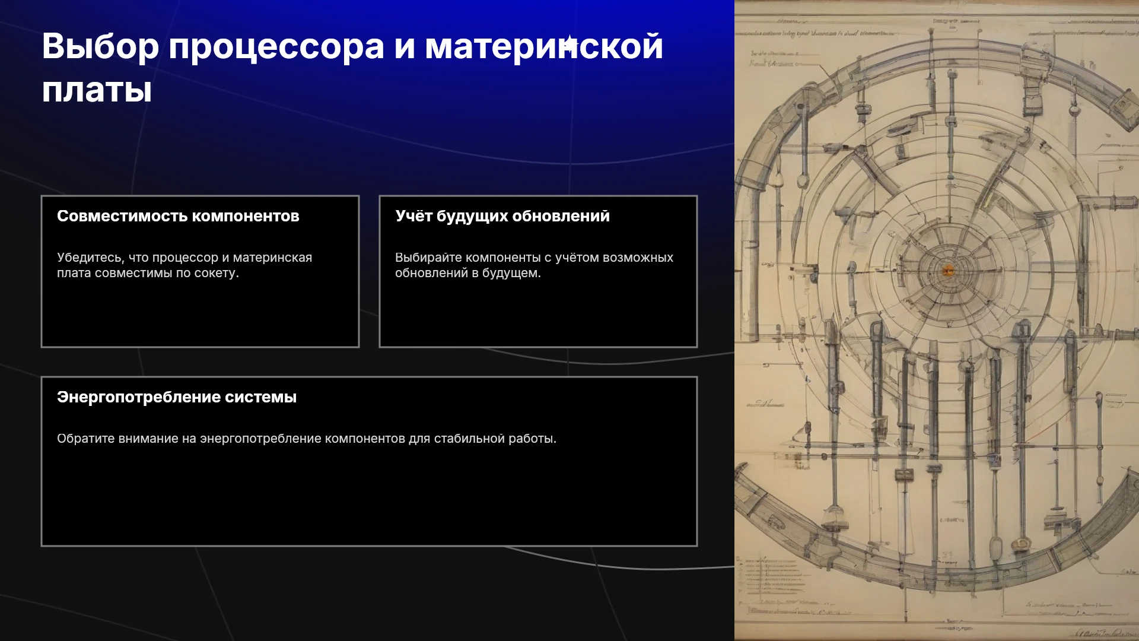Image resolution: width=1139 pixels, height=641 pixels.
Task: Click empty area inside the Энергопотребление card
Action: [x=369, y=499]
